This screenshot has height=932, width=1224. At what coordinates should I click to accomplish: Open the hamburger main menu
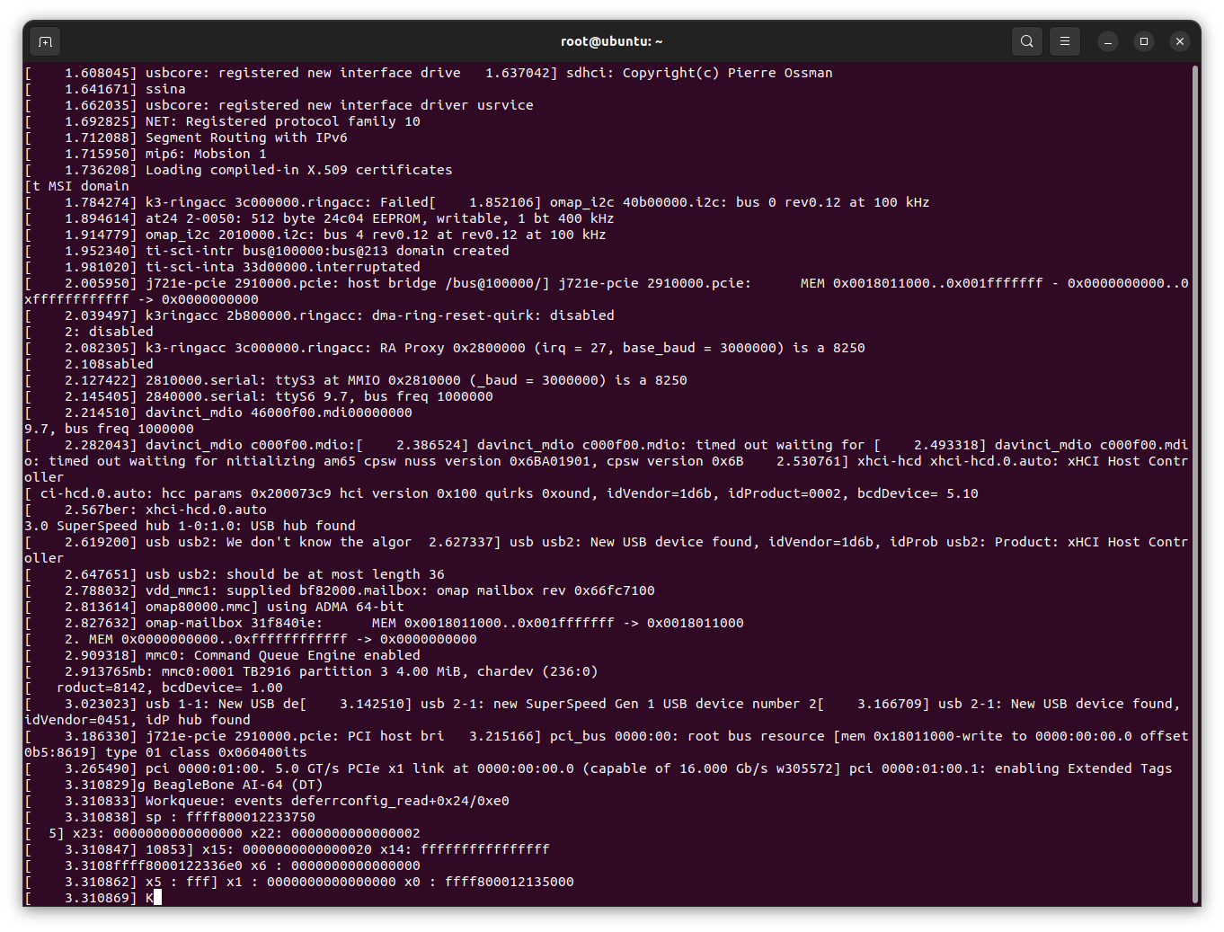(x=1065, y=41)
